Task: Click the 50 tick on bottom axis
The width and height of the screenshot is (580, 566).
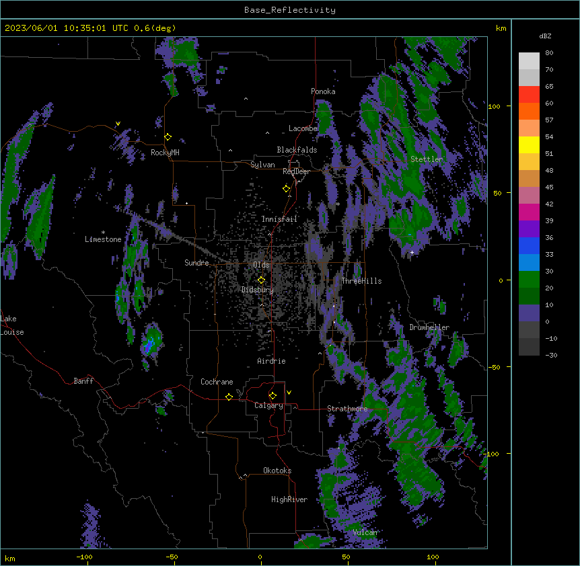Action: point(346,557)
